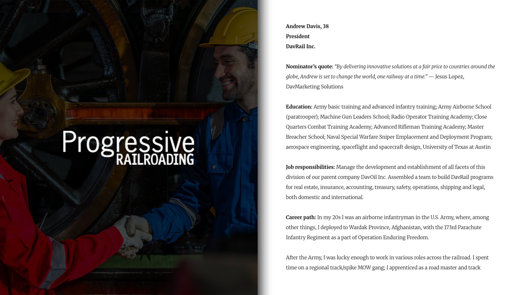This screenshot has height=295, width=524.
Task: Click the Progressive Railroading logo
Action: (x=129, y=147)
